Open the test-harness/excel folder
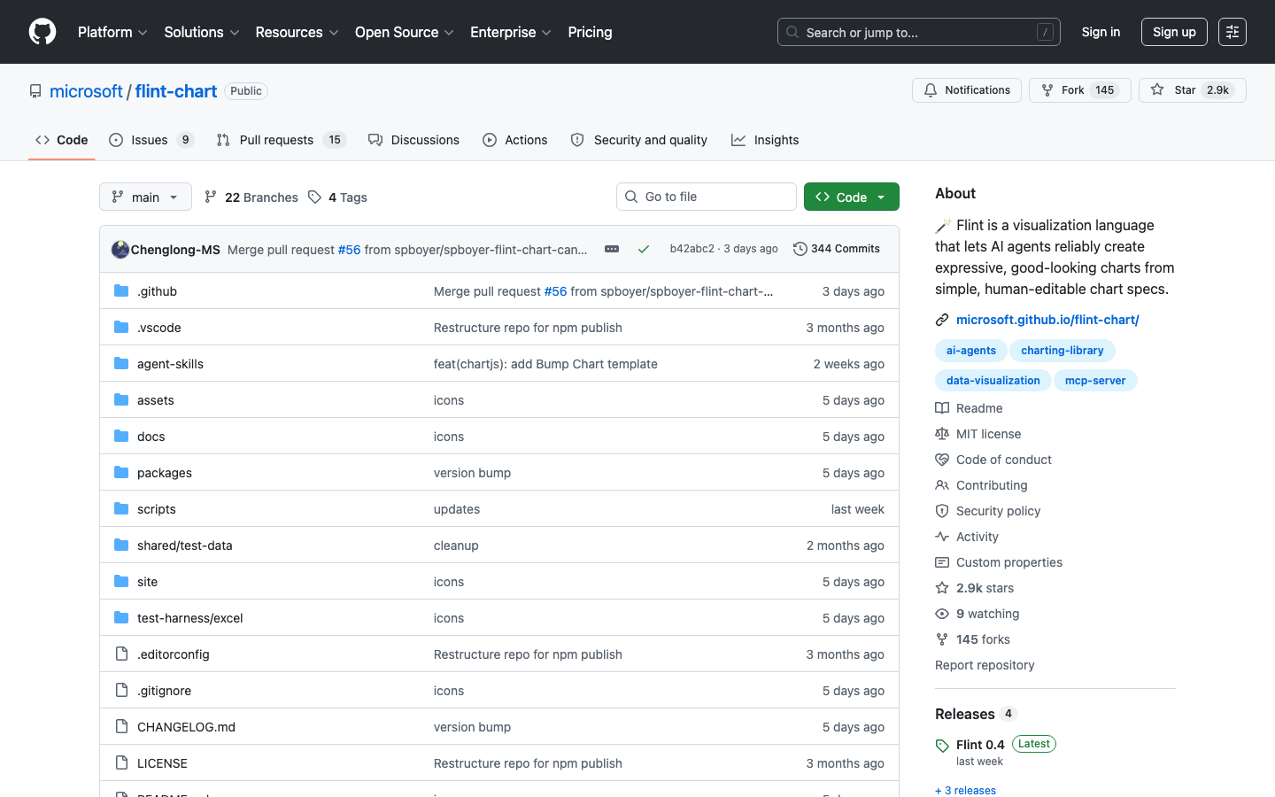This screenshot has height=797, width=1275. pos(190,618)
